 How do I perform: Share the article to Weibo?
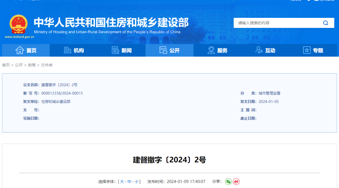[x=237, y=181]
